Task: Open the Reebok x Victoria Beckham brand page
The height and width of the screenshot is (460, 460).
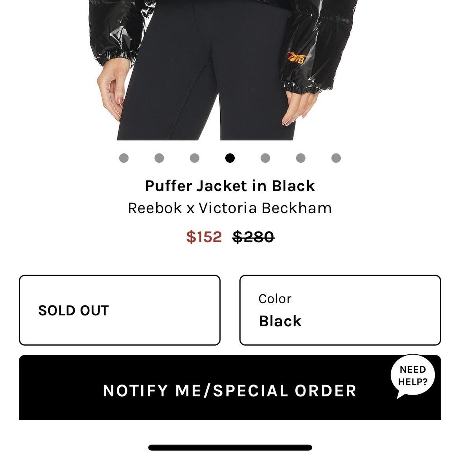Action: (x=230, y=207)
